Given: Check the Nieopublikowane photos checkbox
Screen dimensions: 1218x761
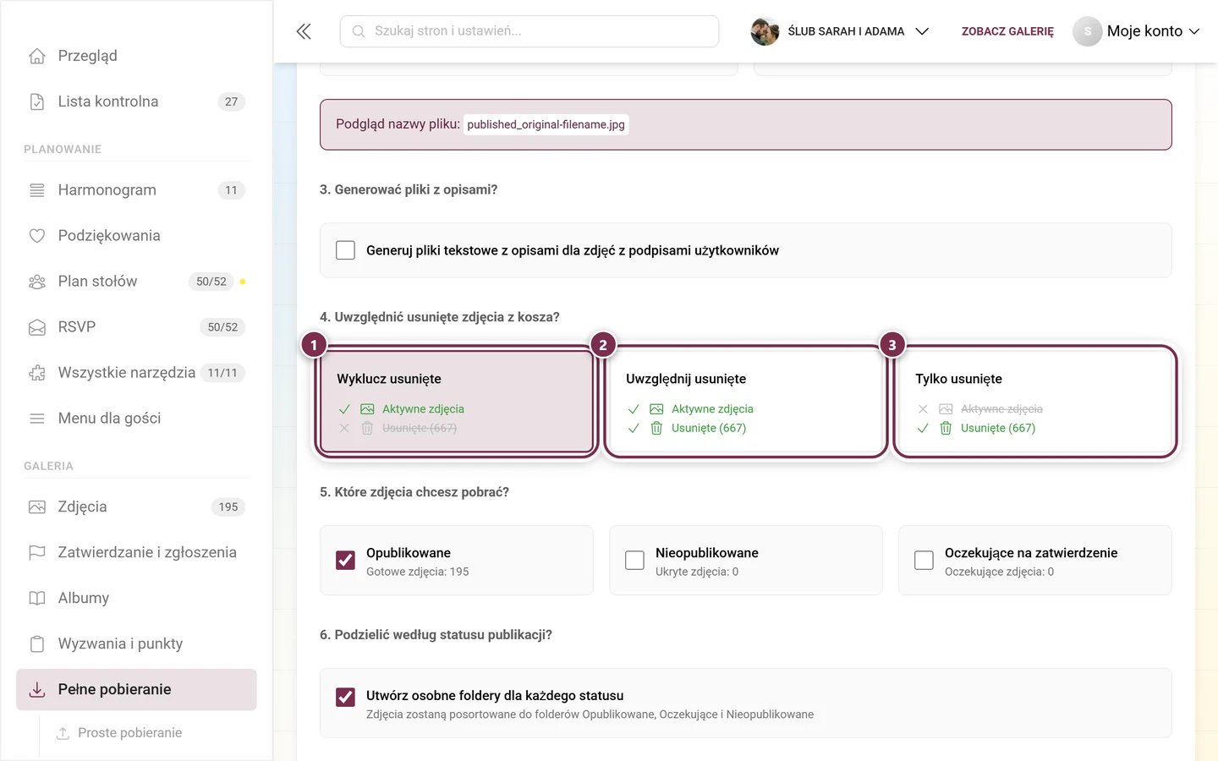Looking at the screenshot, I should click(634, 561).
